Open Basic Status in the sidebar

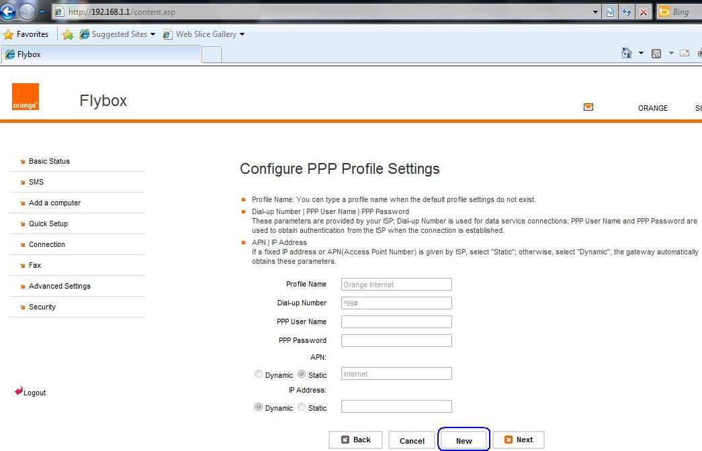[x=49, y=161]
